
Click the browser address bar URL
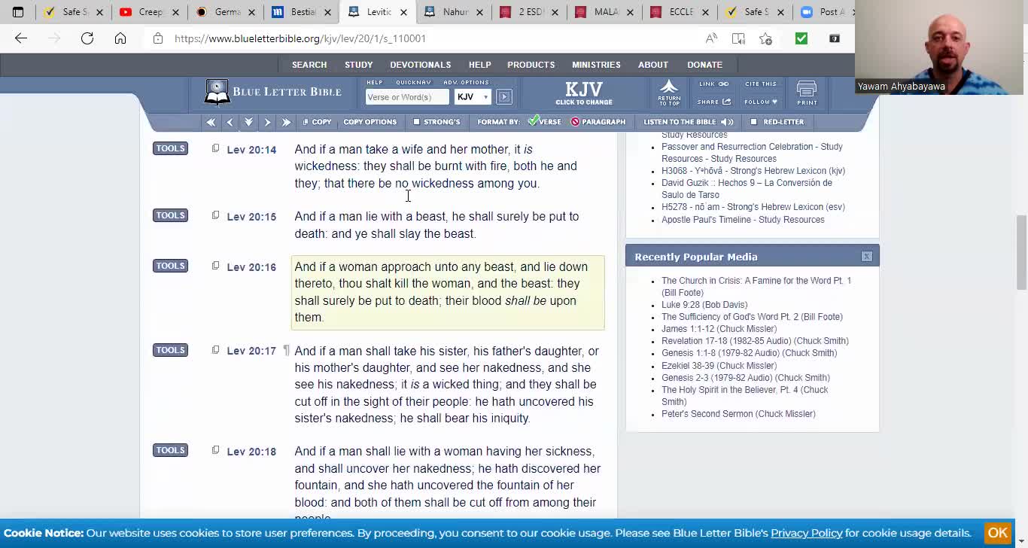300,38
